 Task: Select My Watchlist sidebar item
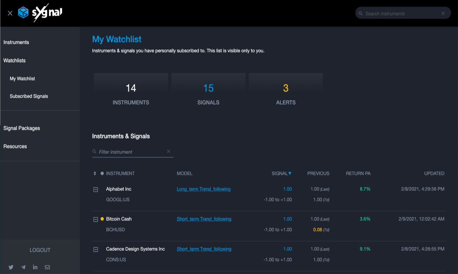click(22, 79)
